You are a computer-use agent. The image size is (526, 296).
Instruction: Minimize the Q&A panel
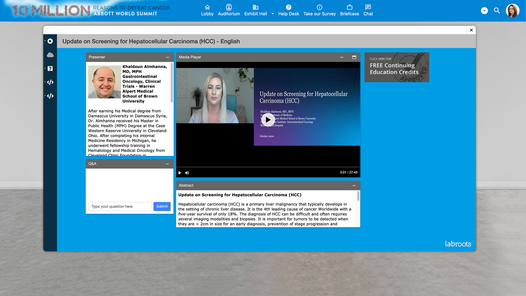[167, 164]
